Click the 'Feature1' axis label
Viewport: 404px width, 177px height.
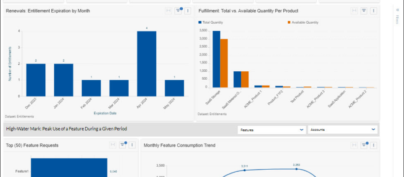click(22, 171)
